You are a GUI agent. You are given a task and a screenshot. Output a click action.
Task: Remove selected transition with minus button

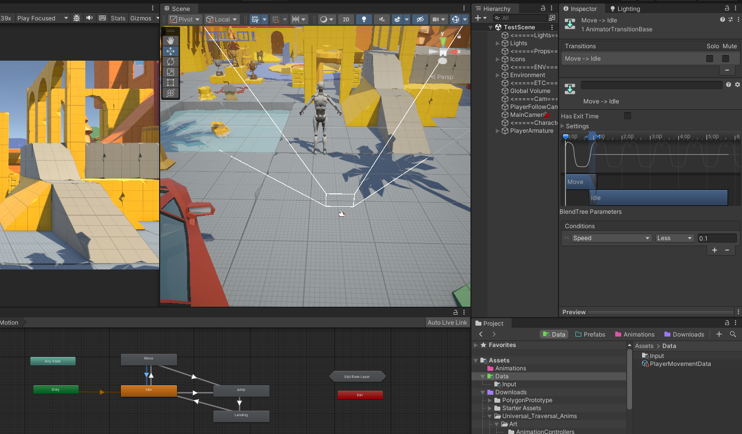pyautogui.click(x=727, y=70)
